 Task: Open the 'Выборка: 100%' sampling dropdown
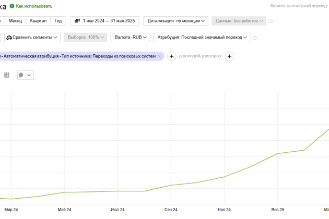85,38
